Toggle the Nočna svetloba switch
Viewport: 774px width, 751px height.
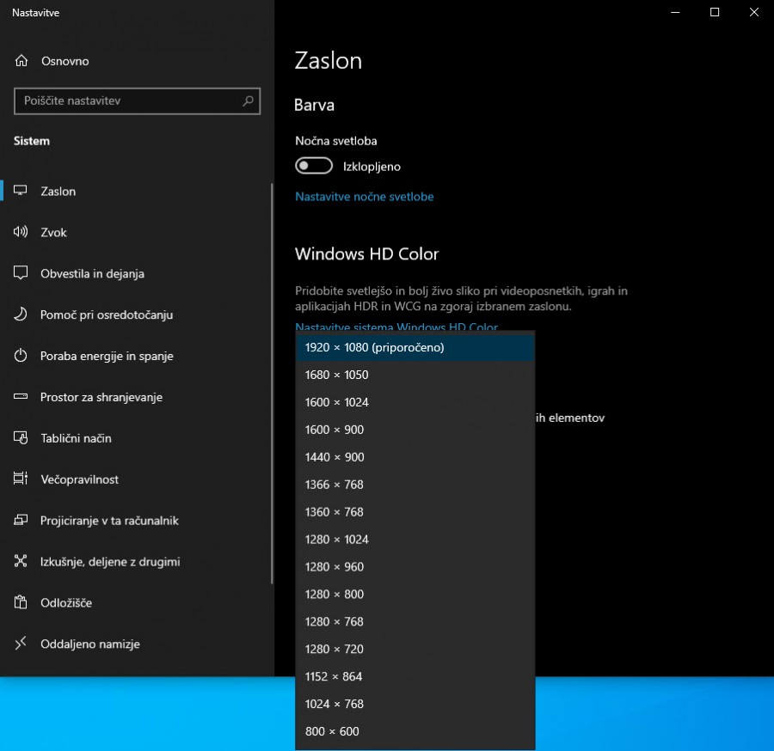314,166
